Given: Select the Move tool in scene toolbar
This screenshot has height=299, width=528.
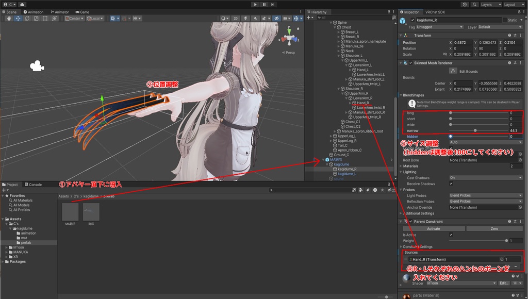Looking at the screenshot, I should [x=18, y=19].
